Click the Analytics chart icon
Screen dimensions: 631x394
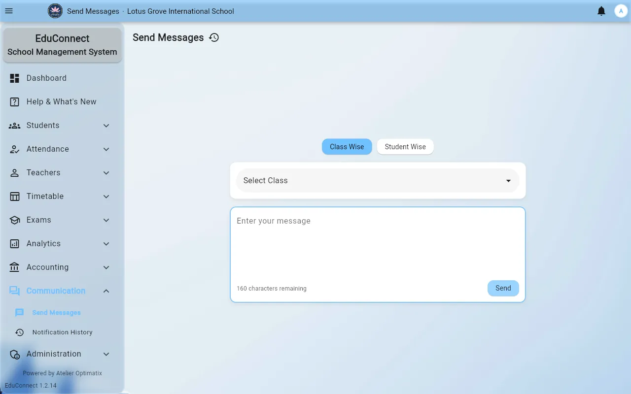(15, 243)
